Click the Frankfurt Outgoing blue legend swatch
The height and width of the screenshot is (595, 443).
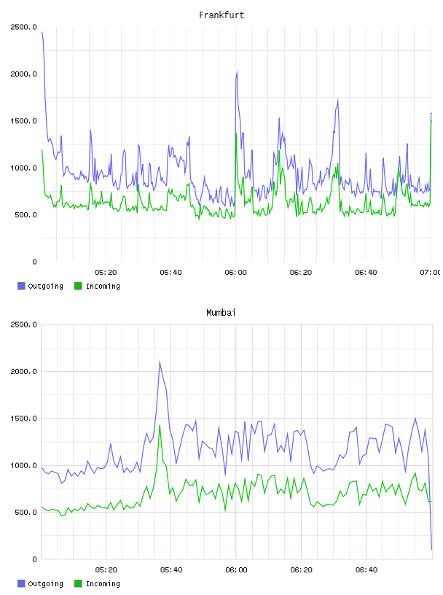click(21, 286)
